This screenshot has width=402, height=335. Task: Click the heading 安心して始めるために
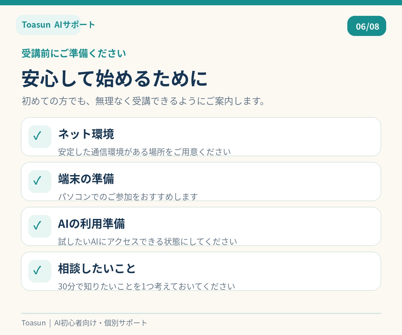pos(115,79)
